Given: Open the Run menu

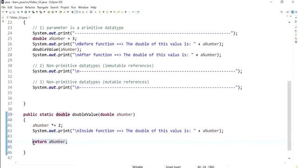Looking at the screenshot, I should pos(74,7).
